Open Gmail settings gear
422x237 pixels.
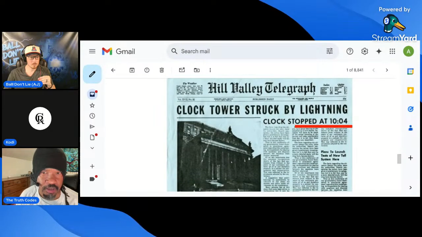point(364,51)
